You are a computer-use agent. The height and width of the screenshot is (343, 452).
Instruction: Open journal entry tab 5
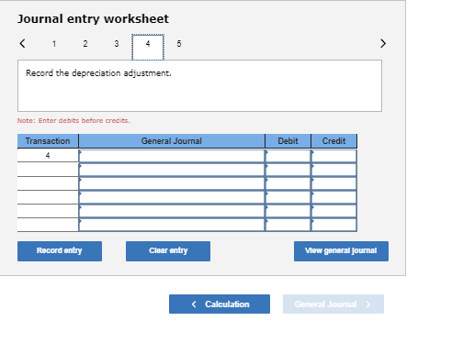(179, 44)
